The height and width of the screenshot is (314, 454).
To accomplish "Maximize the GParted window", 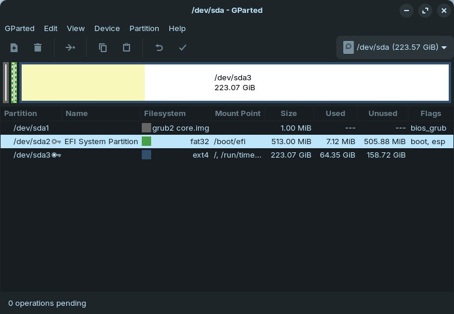I will [425, 11].
